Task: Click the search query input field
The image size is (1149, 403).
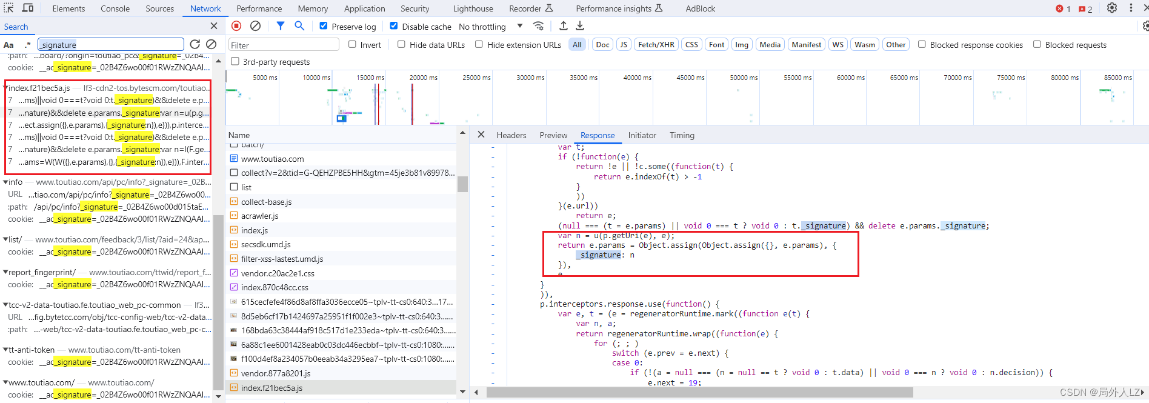Action: point(111,44)
